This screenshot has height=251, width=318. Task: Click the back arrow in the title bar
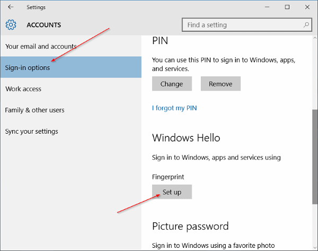11,7
